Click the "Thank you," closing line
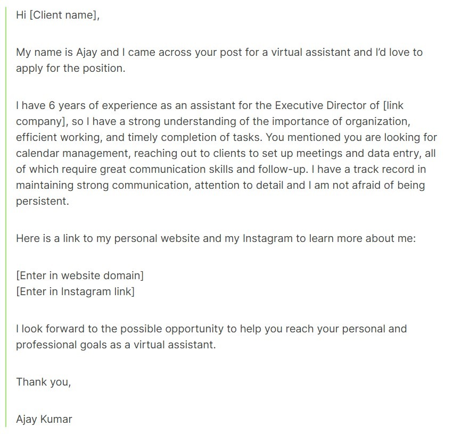453x443 pixels. [43, 382]
